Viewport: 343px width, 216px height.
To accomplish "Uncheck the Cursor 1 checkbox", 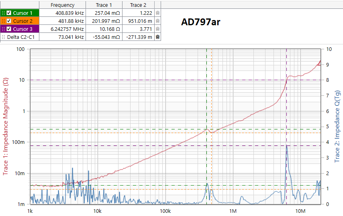I will [x=9, y=13].
